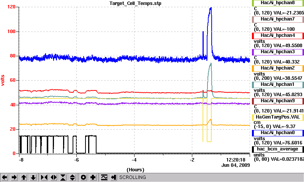Select the HaGenTargPos.VAL curve legend
The width and height of the screenshot is (304, 182).
[x=278, y=117]
